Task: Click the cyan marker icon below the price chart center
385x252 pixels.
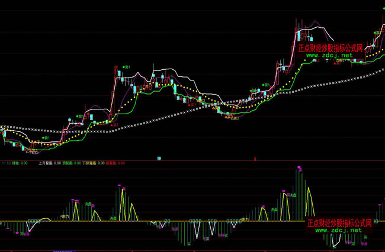Action: 159,158
